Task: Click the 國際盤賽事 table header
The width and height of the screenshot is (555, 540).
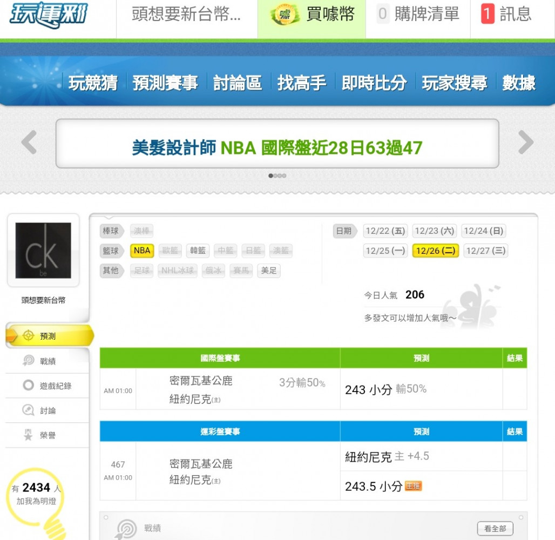Action: point(220,358)
